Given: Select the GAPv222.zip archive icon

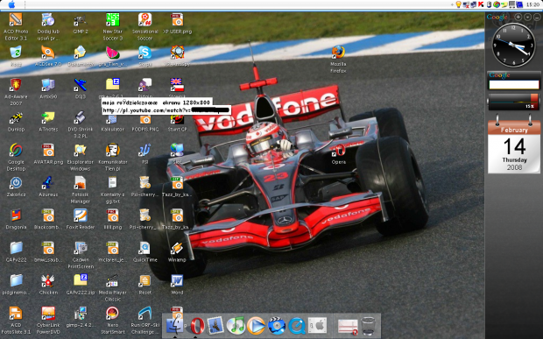Looking at the screenshot, I should (x=81, y=285).
